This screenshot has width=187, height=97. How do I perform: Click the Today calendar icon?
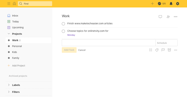point(9,21)
